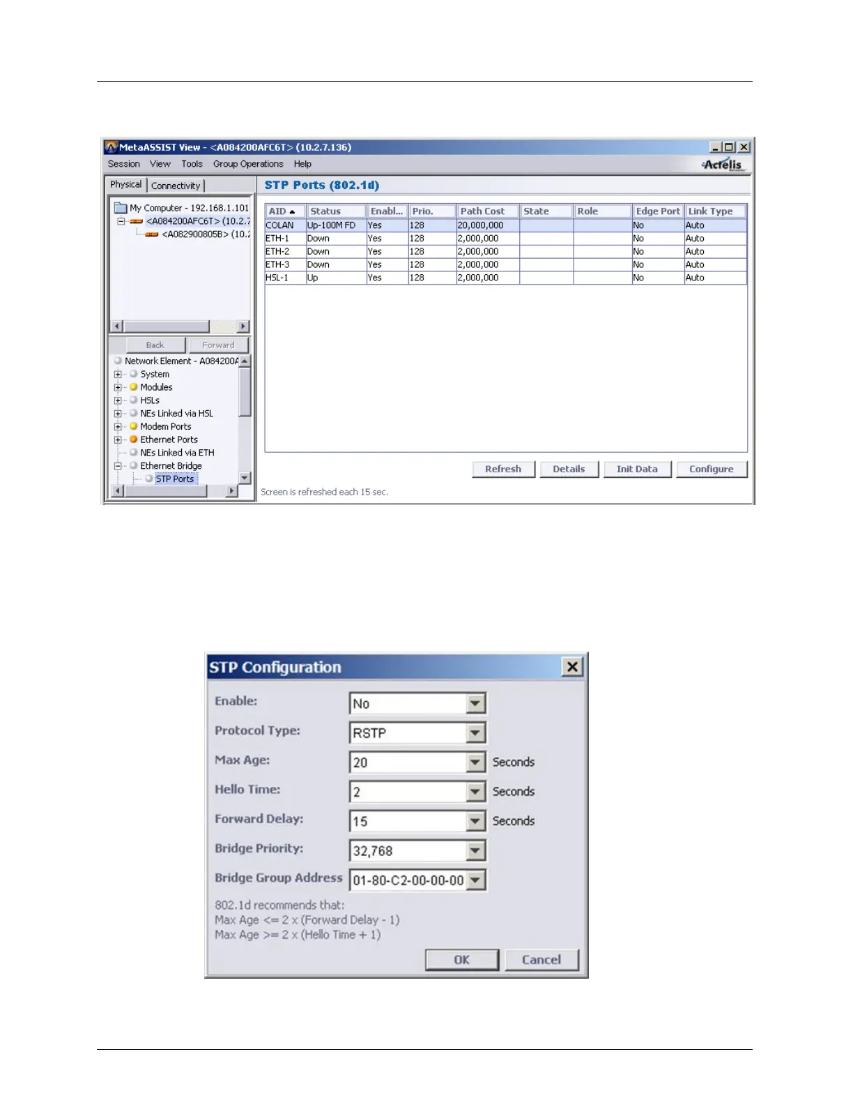Click the Forward navigation button
This screenshot has width=853, height=1105.
pyautogui.click(x=218, y=345)
